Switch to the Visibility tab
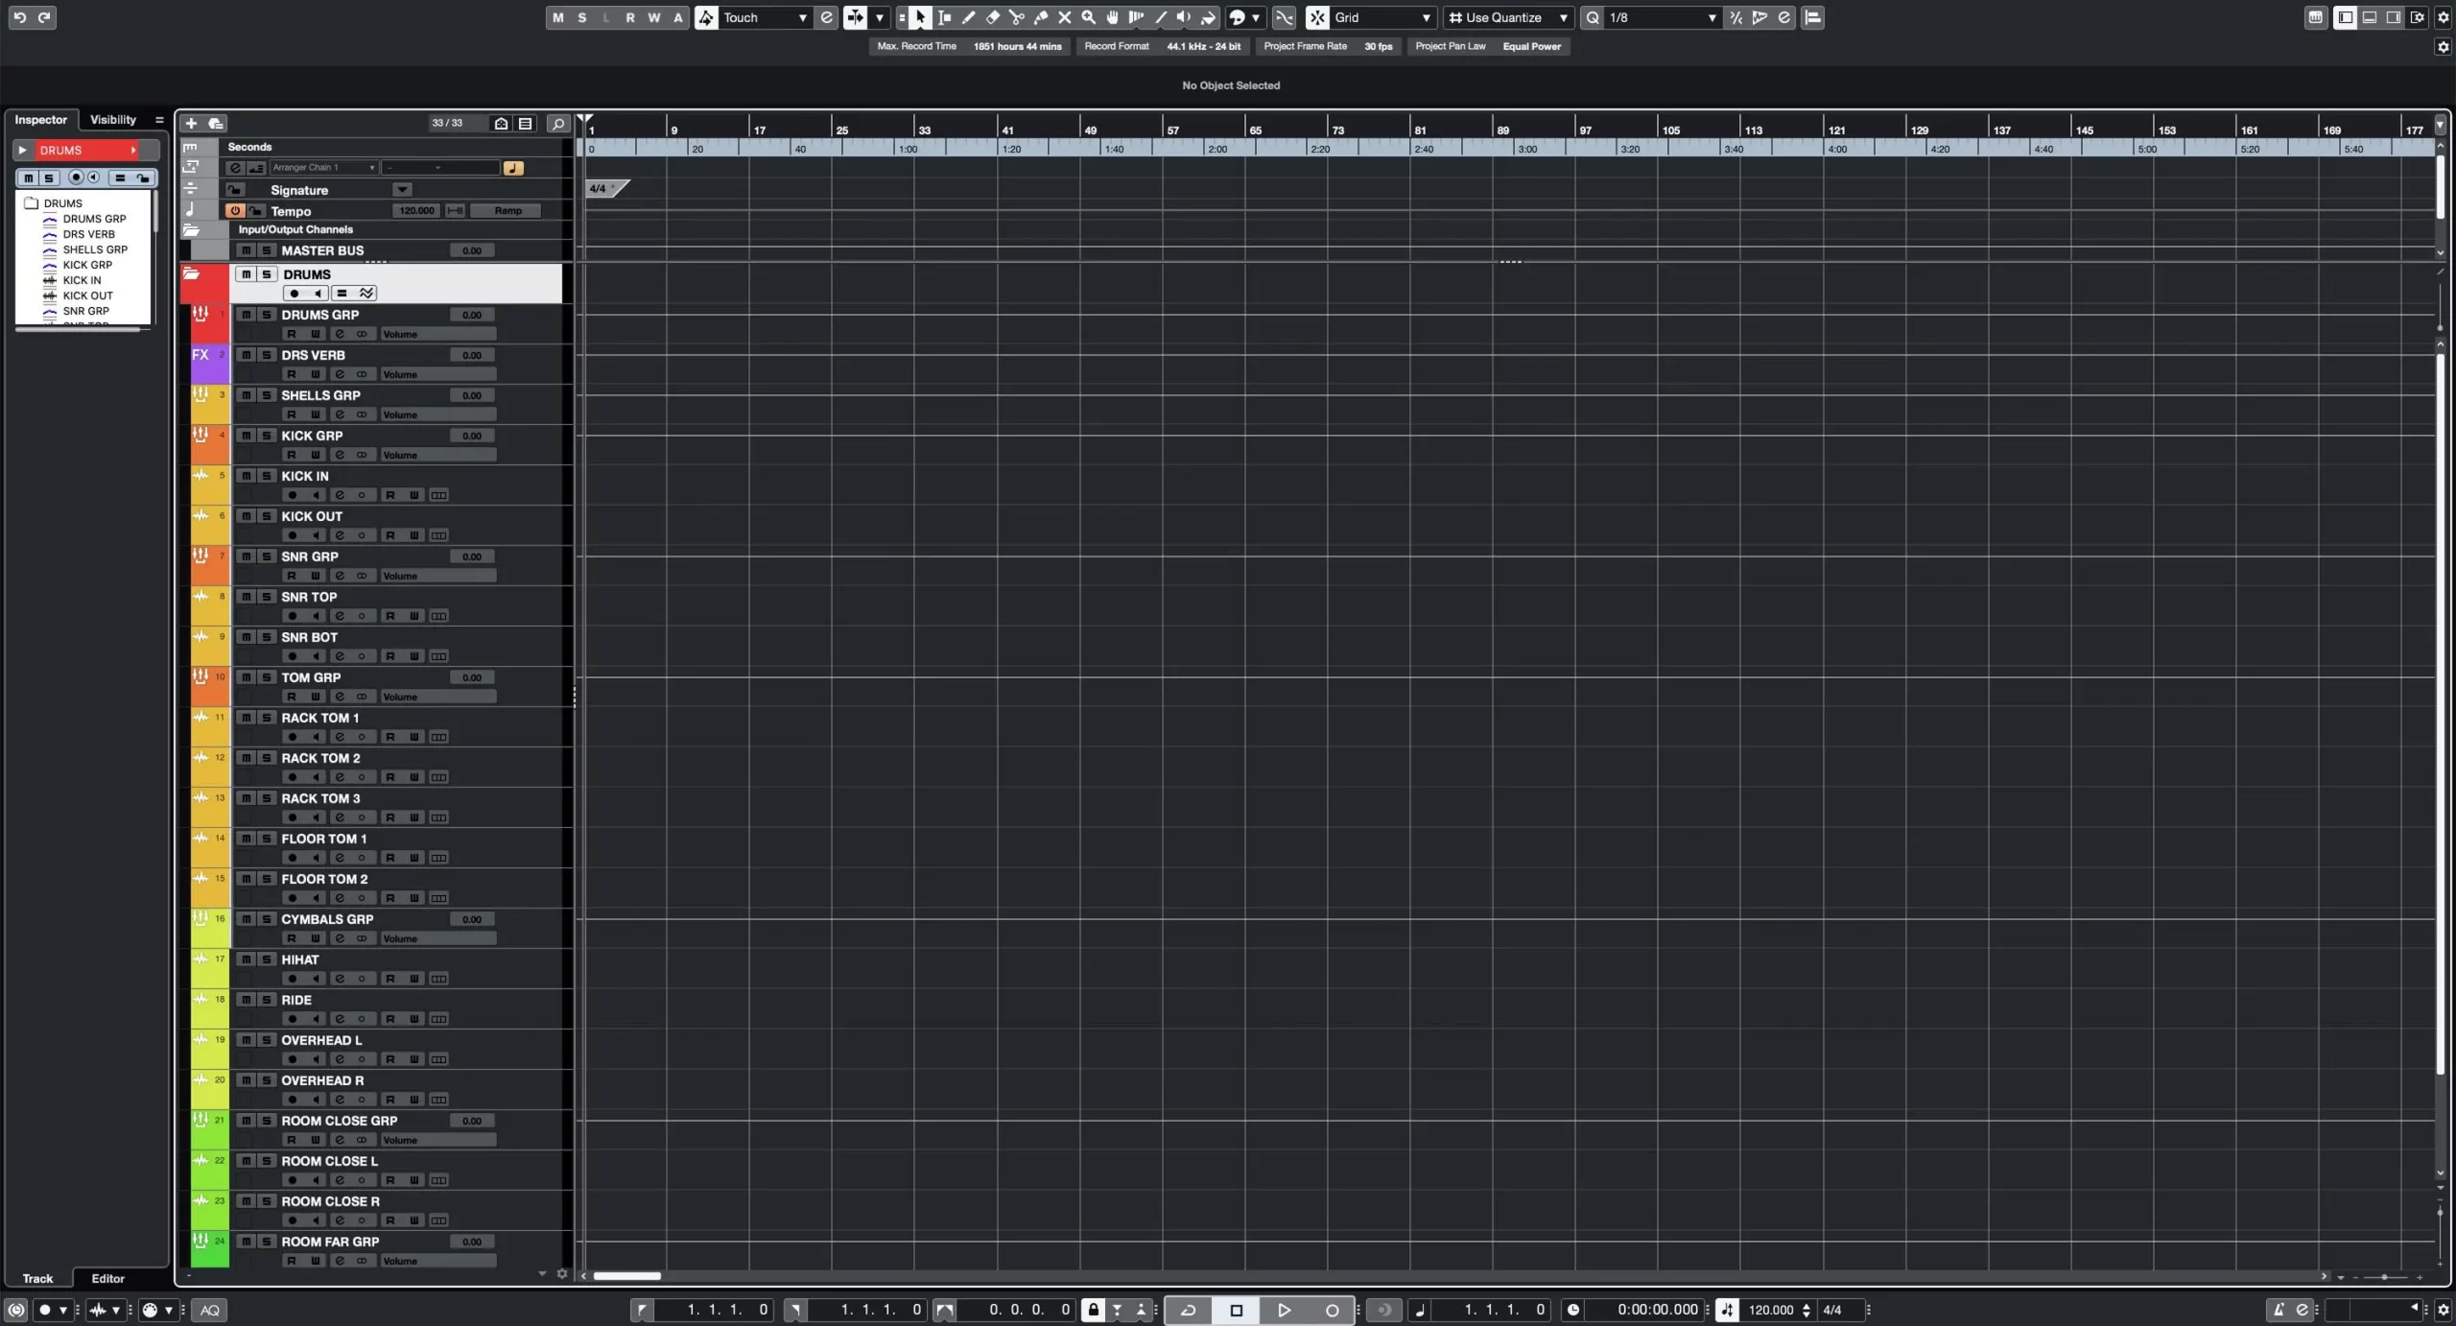2456x1326 pixels. click(113, 120)
